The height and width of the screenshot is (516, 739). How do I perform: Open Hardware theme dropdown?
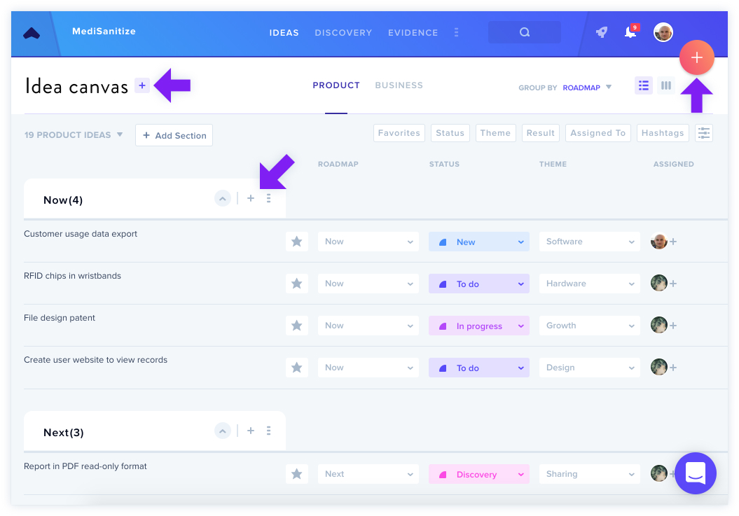coord(590,284)
